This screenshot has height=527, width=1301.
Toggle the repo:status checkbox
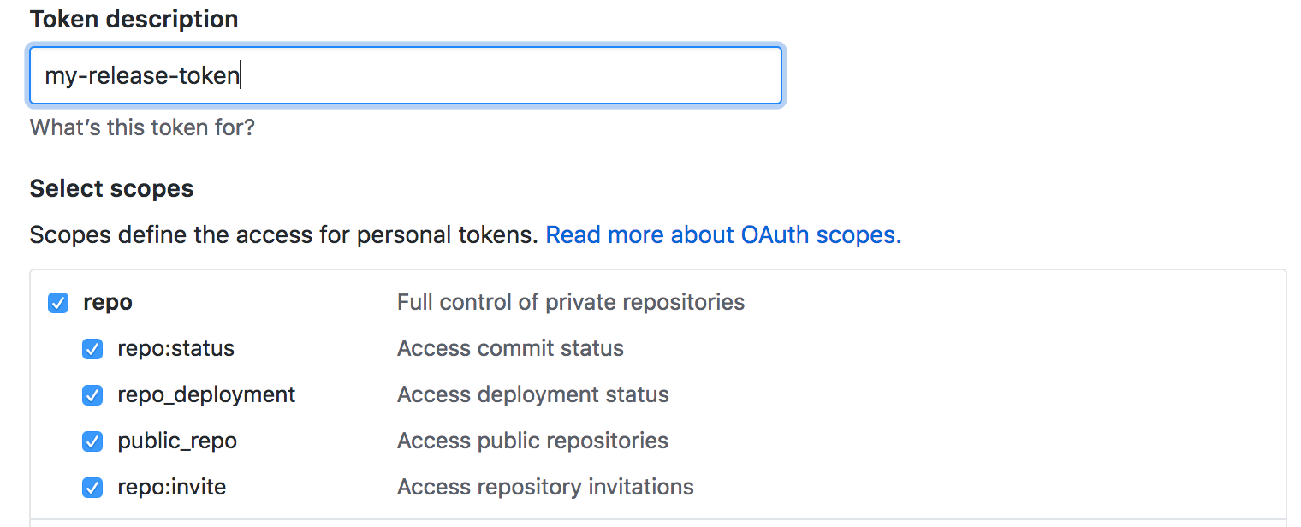(92, 349)
